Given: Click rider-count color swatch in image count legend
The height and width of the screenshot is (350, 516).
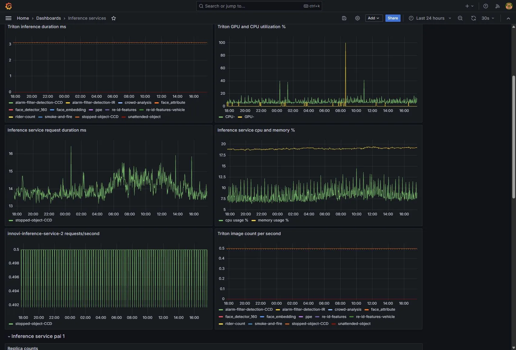Looking at the screenshot, I should coord(221,324).
